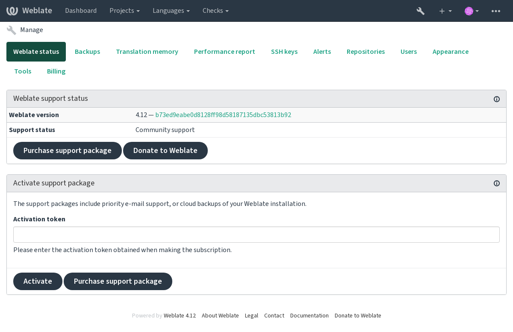Click info icon in Weblate support status

(x=497, y=99)
